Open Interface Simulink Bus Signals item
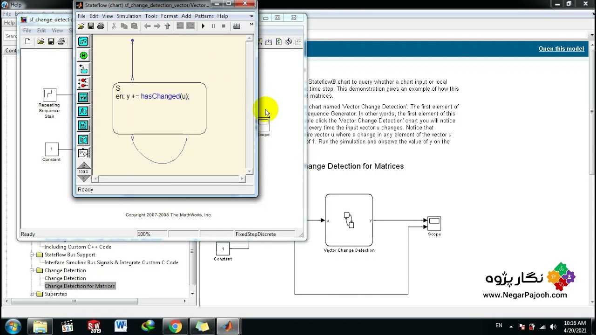596x335 pixels. point(111,262)
